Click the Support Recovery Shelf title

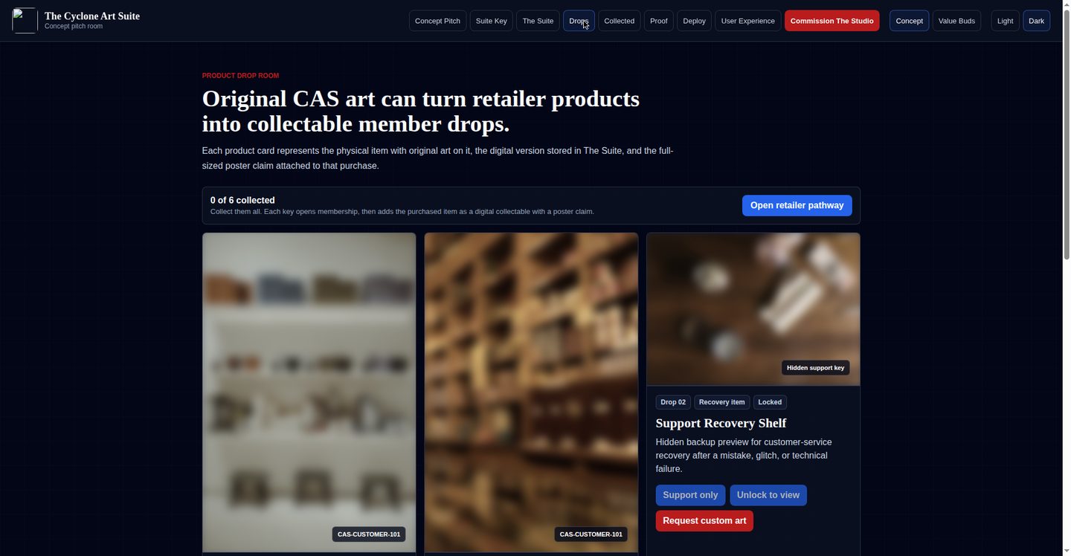(x=721, y=423)
